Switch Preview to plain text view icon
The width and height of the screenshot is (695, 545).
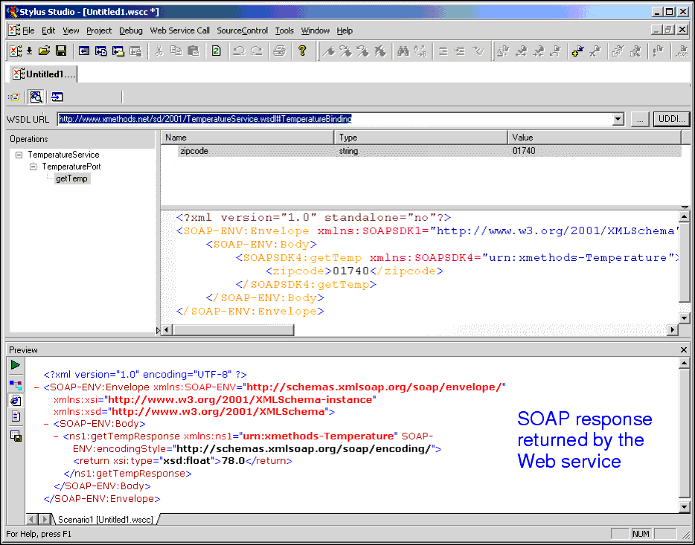16,417
